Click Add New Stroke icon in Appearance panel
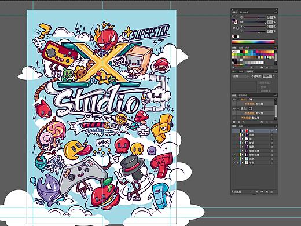This screenshot has height=226, width=301. coord(234,122)
